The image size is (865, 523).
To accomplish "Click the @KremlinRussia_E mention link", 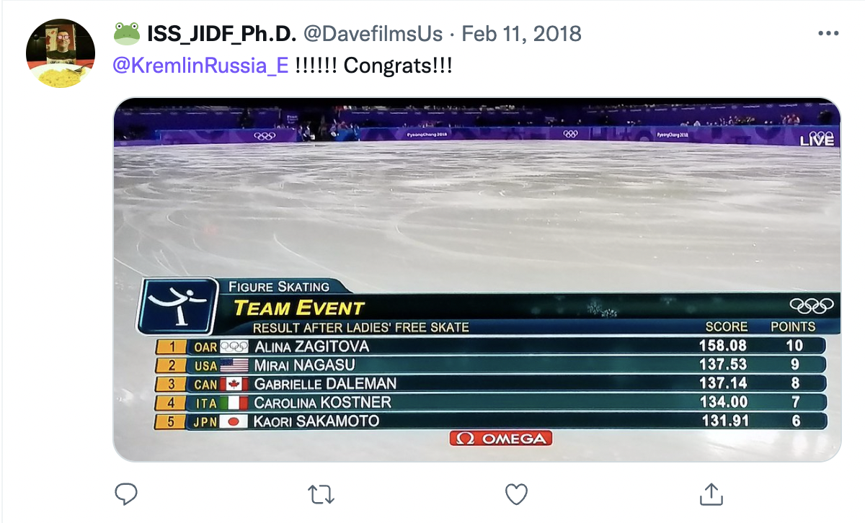I will (x=201, y=65).
